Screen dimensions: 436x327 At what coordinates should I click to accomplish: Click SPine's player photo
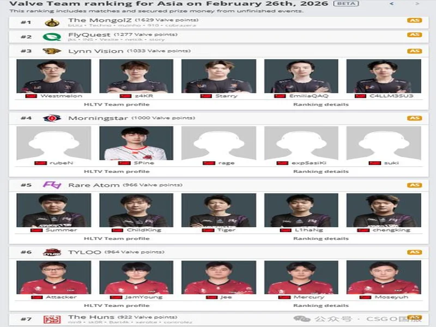136,143
